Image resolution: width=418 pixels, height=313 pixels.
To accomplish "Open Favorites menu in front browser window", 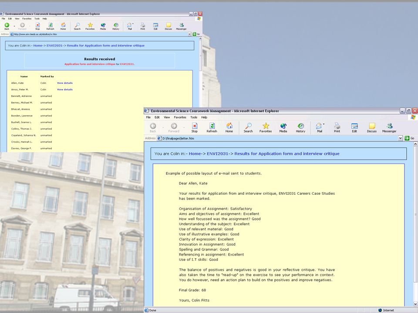I will pyautogui.click(x=180, y=117).
